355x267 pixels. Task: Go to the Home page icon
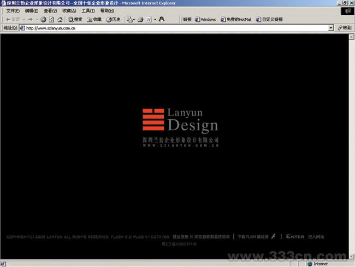[x=60, y=19]
